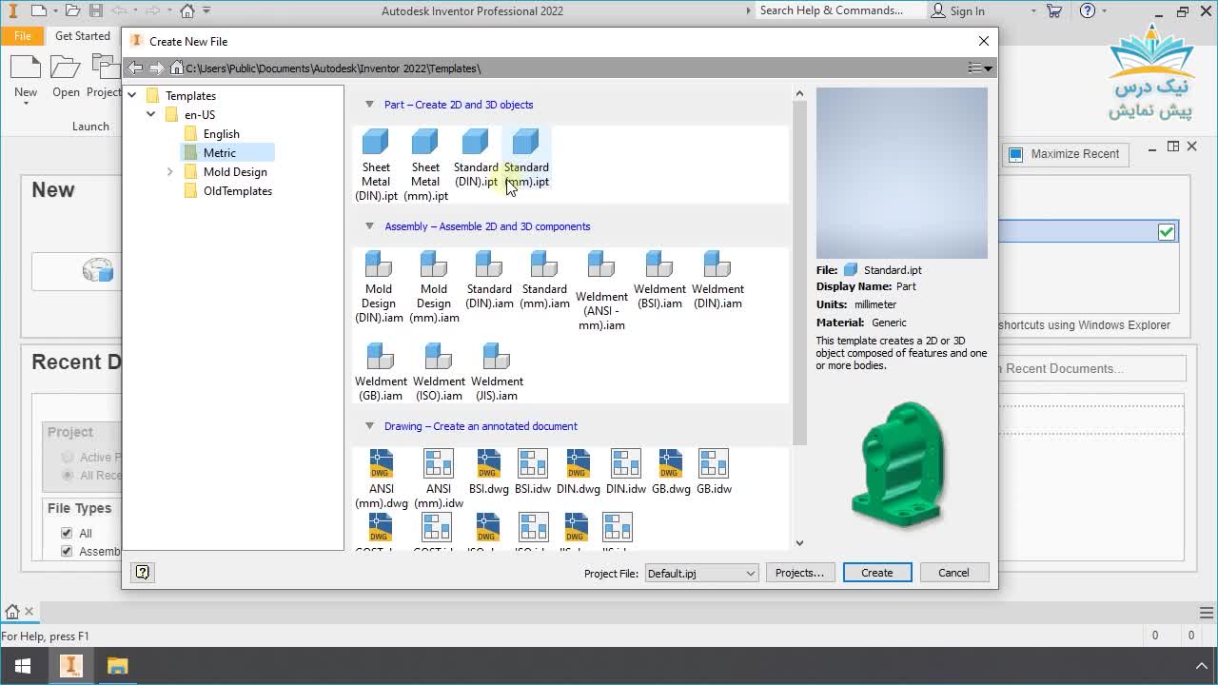The image size is (1218, 685).
Task: Select the GB.idw drawing template
Action: coord(713,464)
